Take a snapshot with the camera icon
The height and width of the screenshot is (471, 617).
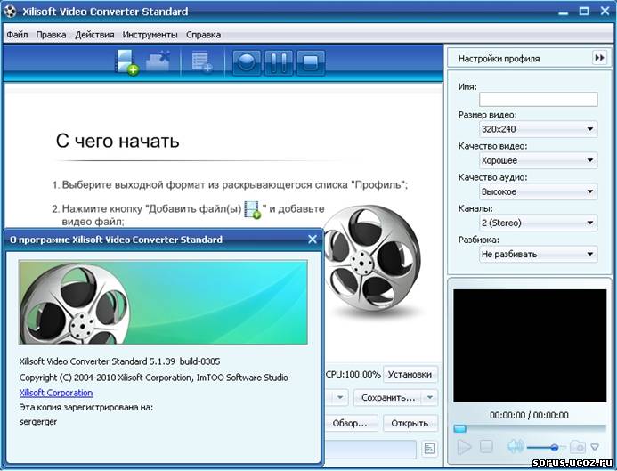click(x=578, y=447)
